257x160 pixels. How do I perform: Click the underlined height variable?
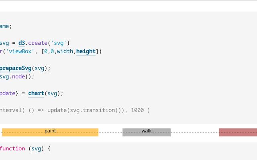click(x=86, y=51)
